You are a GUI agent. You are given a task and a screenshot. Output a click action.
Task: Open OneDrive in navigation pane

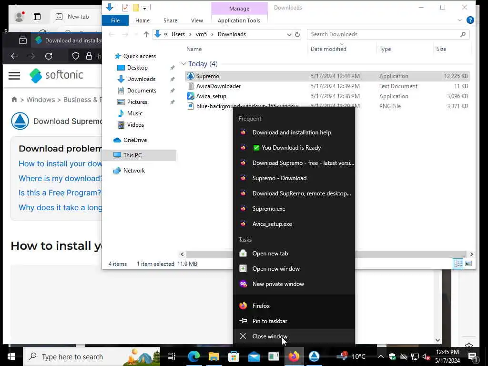coord(135,140)
